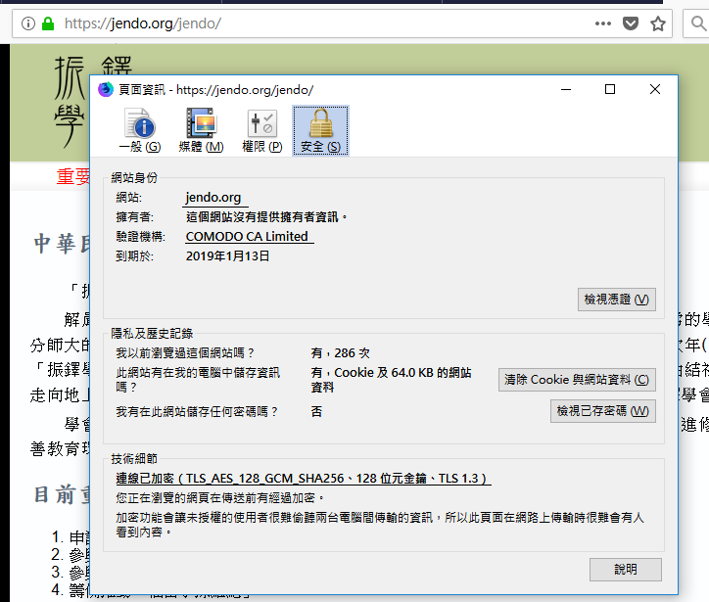Focus the URL address bar field

point(294,23)
